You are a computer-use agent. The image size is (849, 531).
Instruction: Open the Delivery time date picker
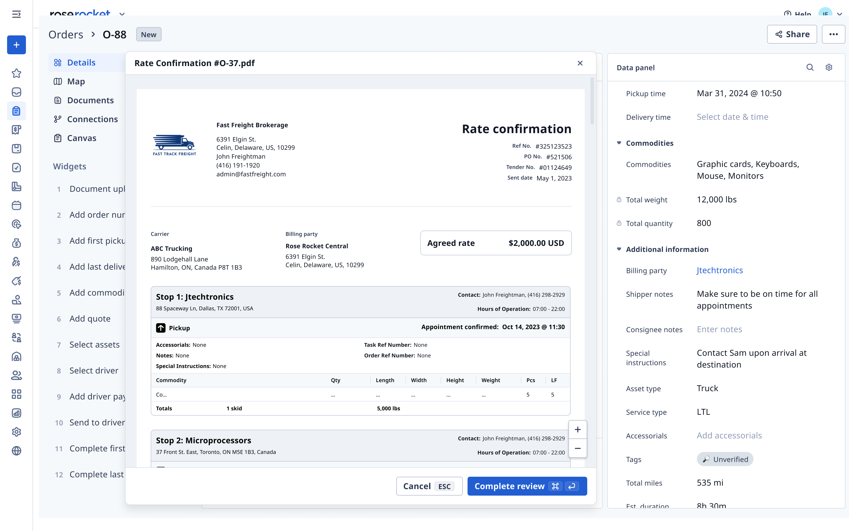pos(732,117)
